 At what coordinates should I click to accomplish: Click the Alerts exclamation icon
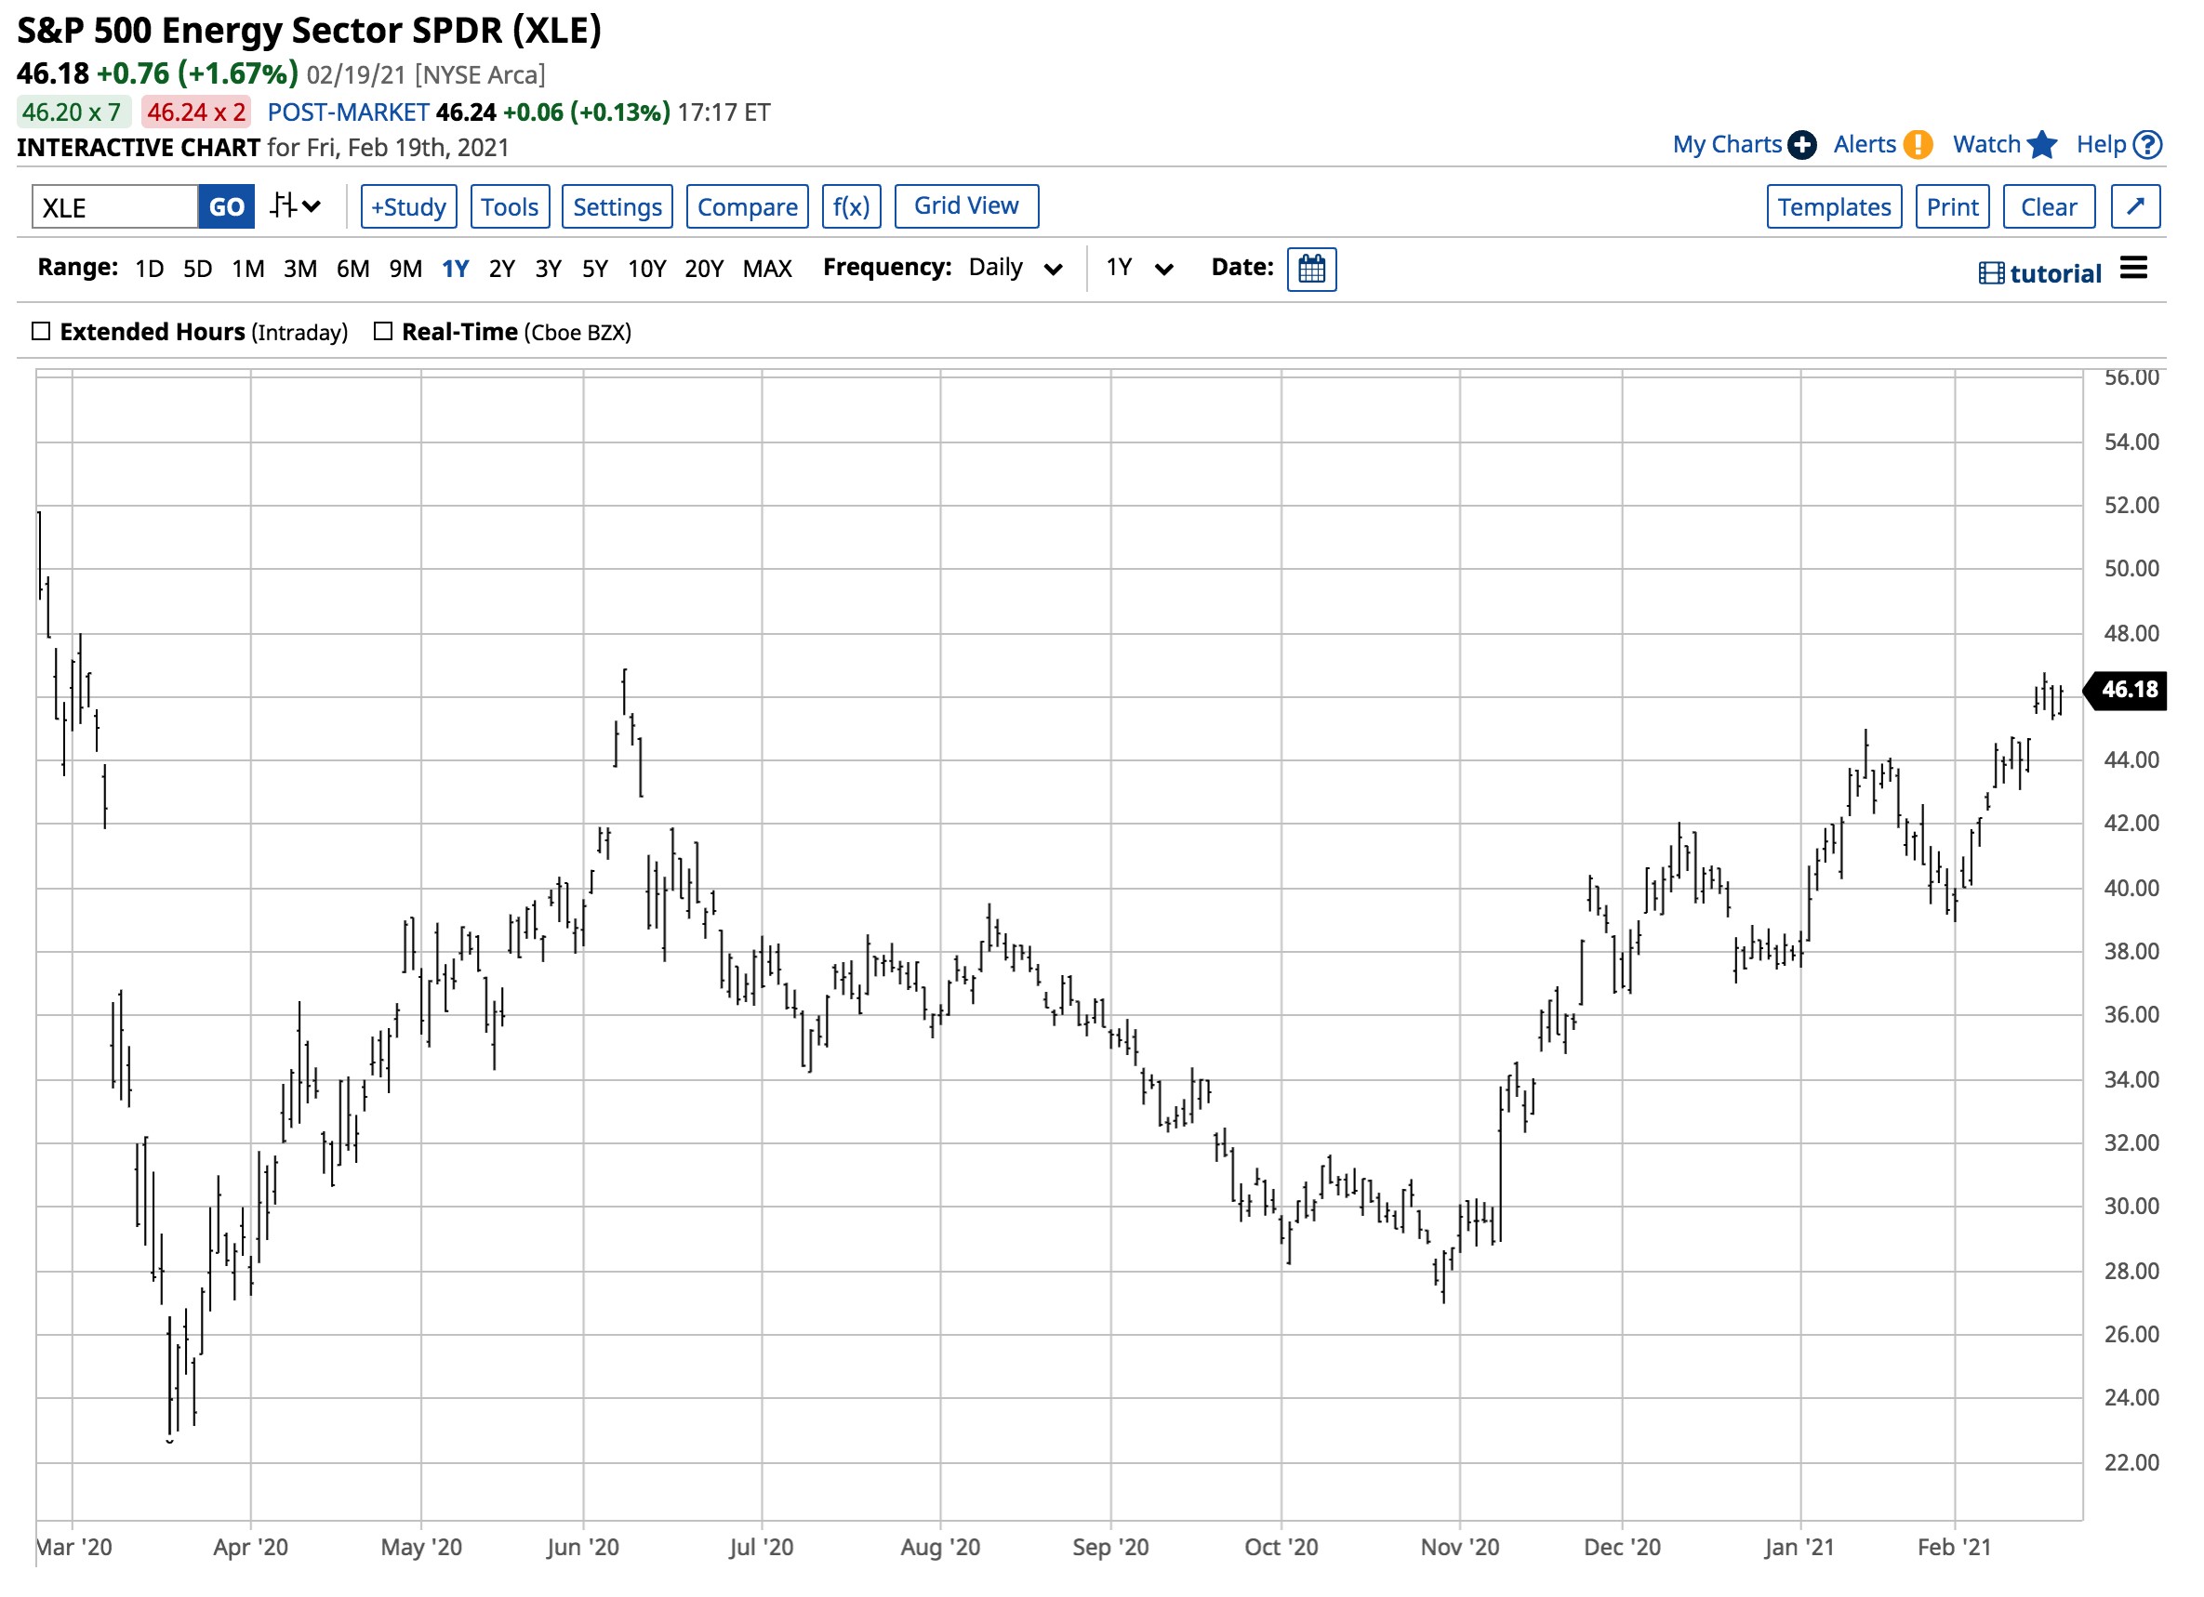(1918, 145)
